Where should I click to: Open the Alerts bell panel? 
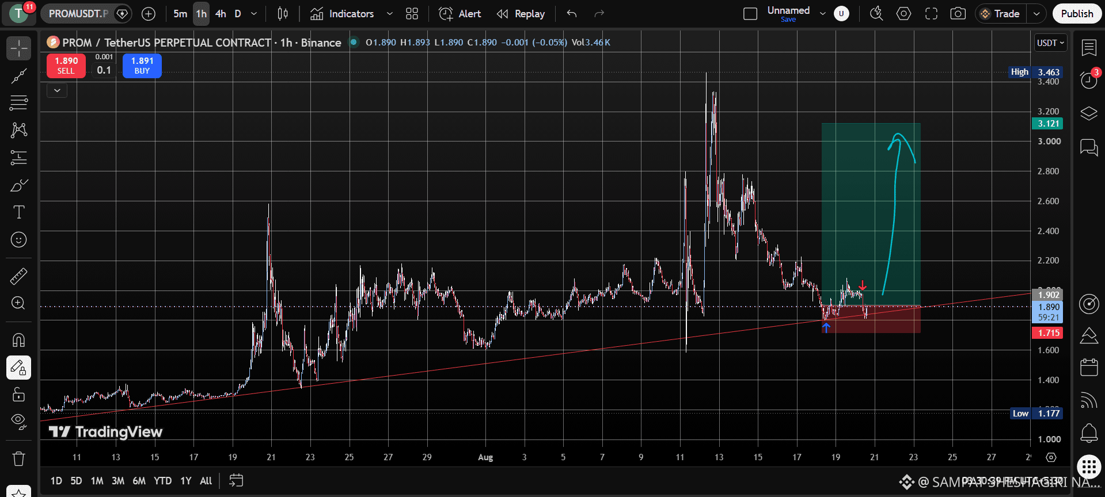(x=1089, y=433)
